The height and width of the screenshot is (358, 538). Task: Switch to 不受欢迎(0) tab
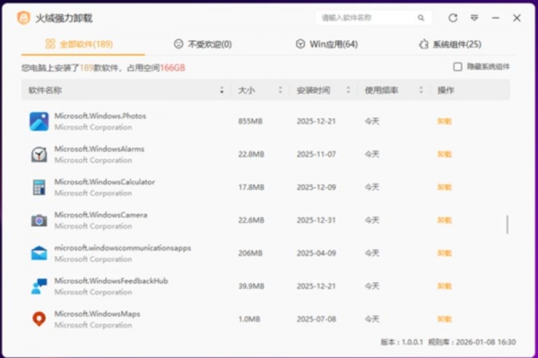(x=203, y=44)
